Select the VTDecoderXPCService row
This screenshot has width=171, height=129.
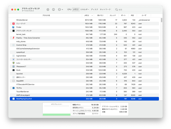click(x=84, y=84)
